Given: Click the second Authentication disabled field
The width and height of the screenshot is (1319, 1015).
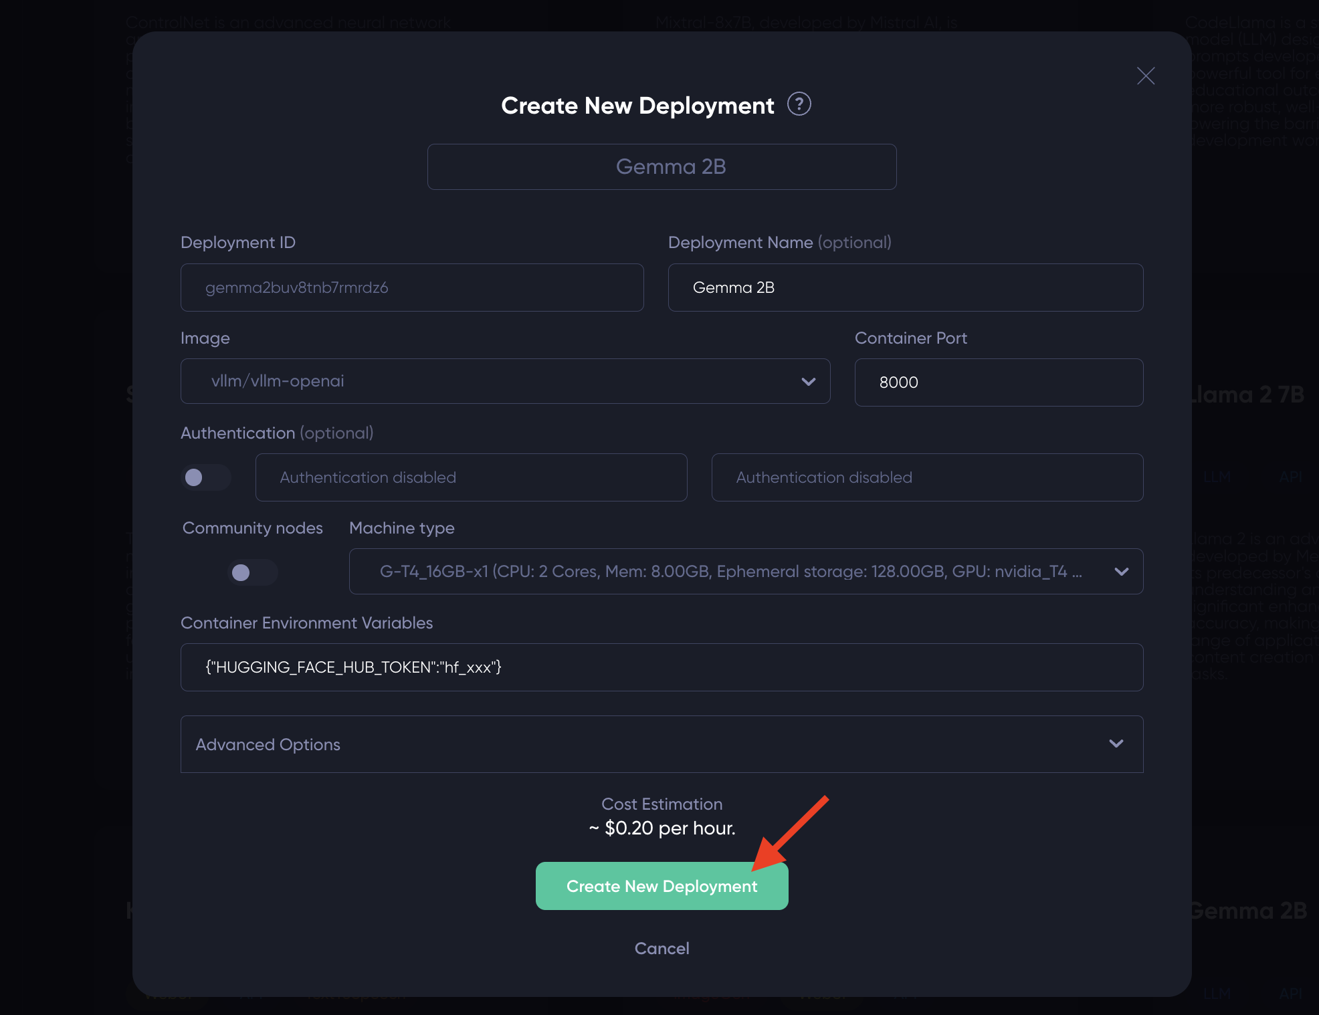Looking at the screenshot, I should (926, 477).
